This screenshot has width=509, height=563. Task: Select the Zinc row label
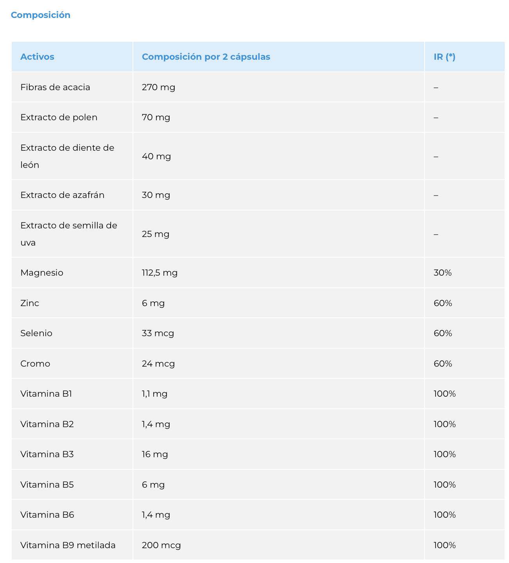click(x=30, y=303)
